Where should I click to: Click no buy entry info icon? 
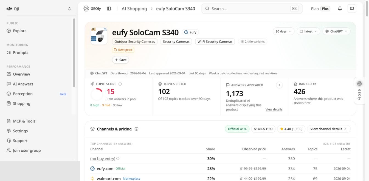tap(118, 159)
